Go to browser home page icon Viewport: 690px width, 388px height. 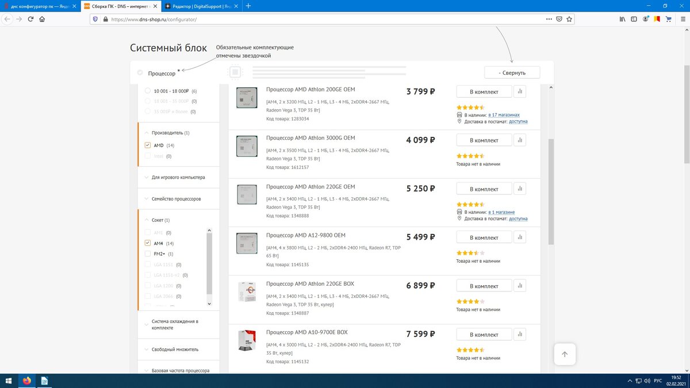(x=43, y=19)
